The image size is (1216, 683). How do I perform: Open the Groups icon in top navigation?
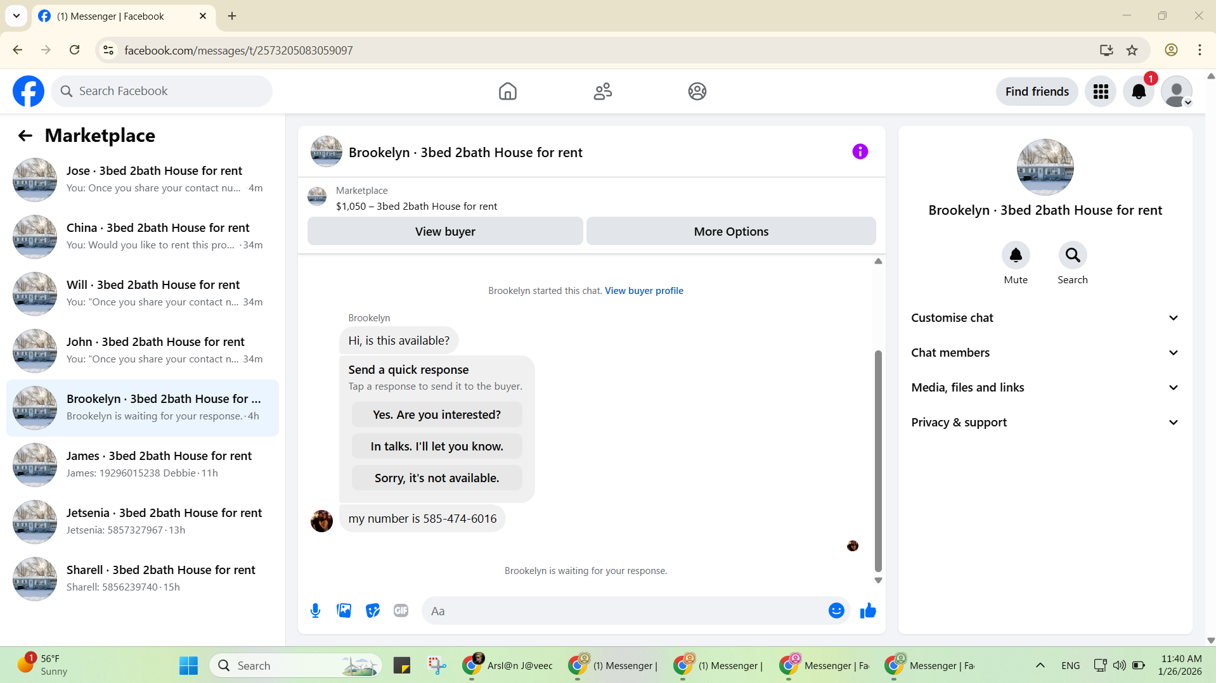[697, 91]
